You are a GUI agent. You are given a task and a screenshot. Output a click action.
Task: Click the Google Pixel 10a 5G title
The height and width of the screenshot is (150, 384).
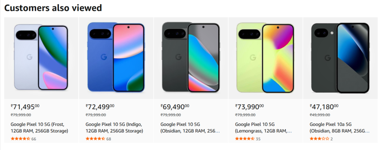pos(339,127)
